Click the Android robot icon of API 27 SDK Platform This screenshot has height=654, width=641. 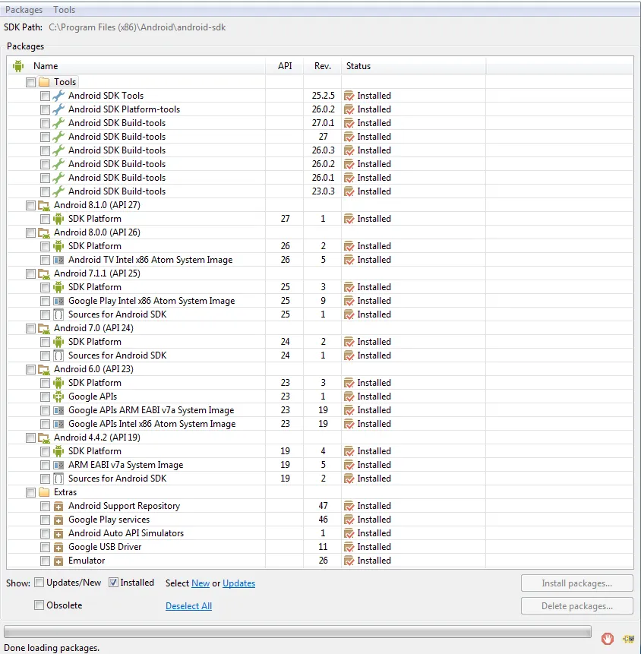click(x=58, y=219)
